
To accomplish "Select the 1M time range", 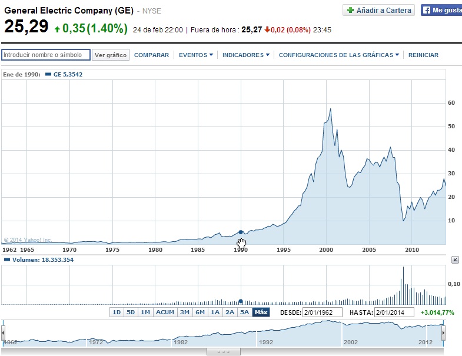I will click(x=145, y=312).
